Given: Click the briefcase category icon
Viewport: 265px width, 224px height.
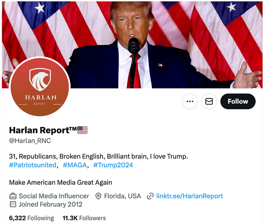Looking at the screenshot, I should pyautogui.click(x=13, y=196).
